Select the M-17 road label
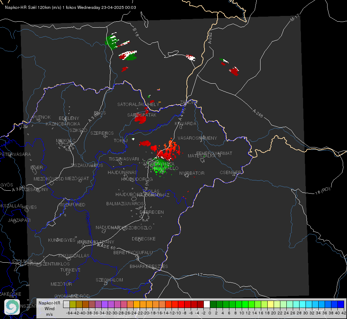Image resolution: width=347 pixels, height=319 pixels. click(295, 18)
